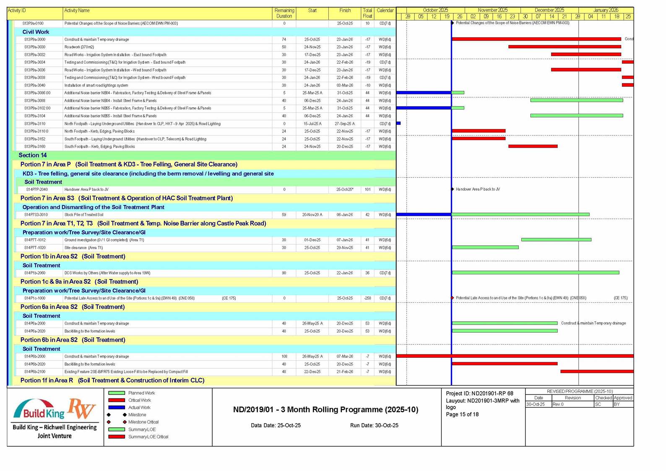Click the Build King logo
Viewport: 666px width, 471px height.
pos(39,411)
